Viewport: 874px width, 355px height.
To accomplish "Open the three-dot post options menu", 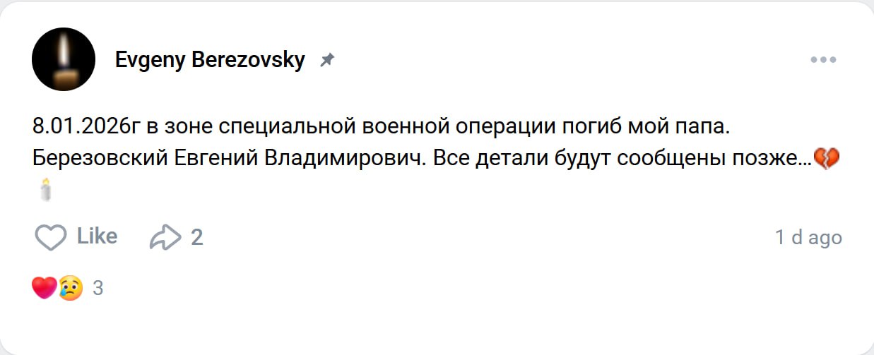I will tap(823, 60).
